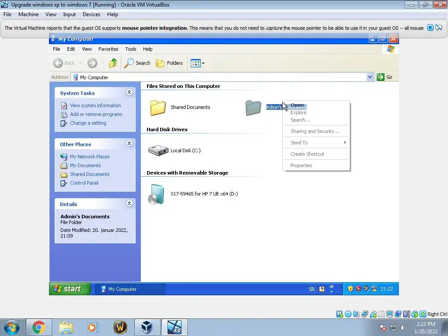Open Windows 7 Start orb
Screen dimensions: 448x336
click(11, 327)
